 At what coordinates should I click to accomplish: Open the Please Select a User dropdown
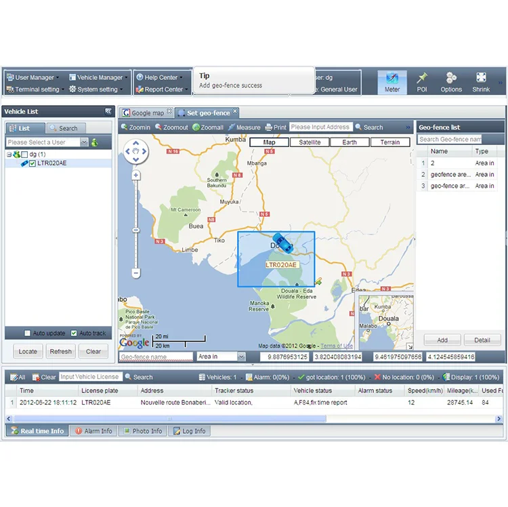click(84, 142)
